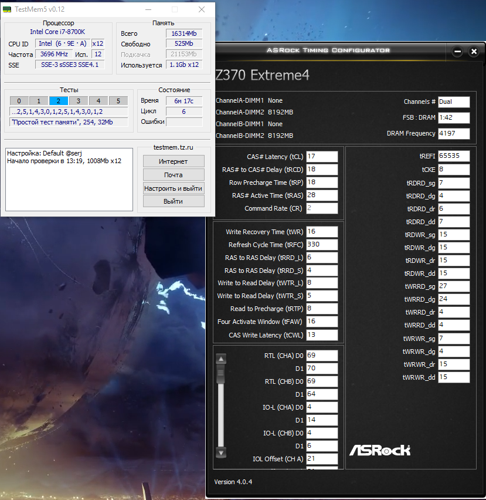The image size is (486, 500).
Task: Close the TestMem5 window
Action: point(202,9)
